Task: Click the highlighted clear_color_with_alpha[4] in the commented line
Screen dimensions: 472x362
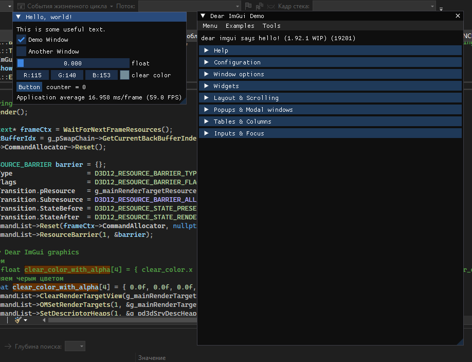Action: [x=73, y=269]
